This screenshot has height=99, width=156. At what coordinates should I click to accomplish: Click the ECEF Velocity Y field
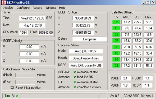pos(29,54)
